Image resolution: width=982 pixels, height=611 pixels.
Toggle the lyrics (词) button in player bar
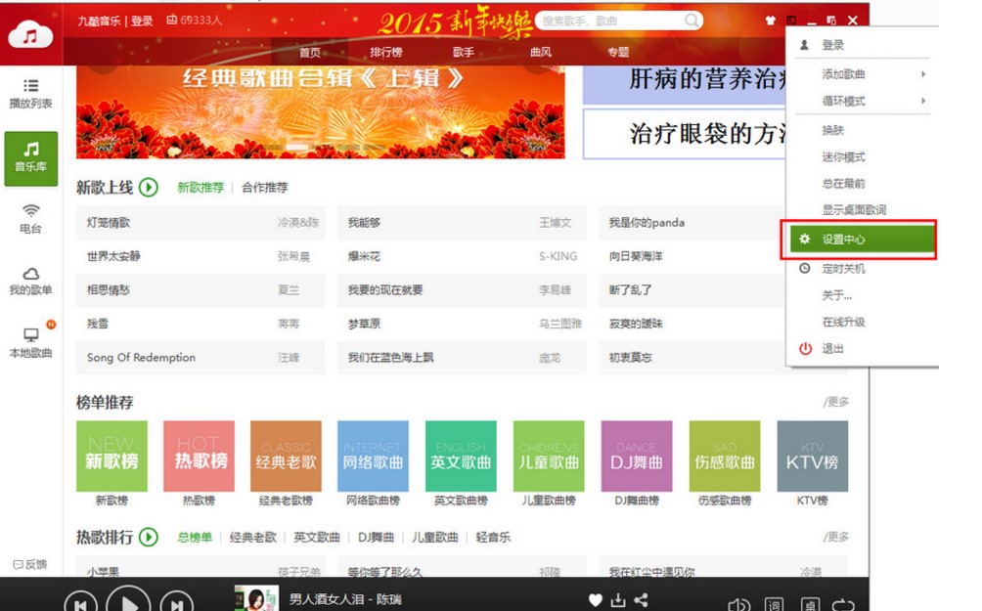(x=773, y=604)
